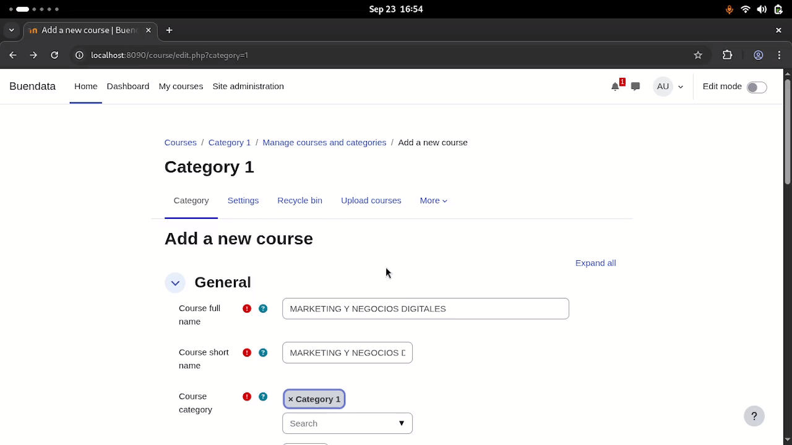
Task: Open the floating help question mark button
Action: (754, 416)
